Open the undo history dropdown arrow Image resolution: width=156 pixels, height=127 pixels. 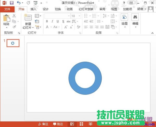(x=22, y=3)
